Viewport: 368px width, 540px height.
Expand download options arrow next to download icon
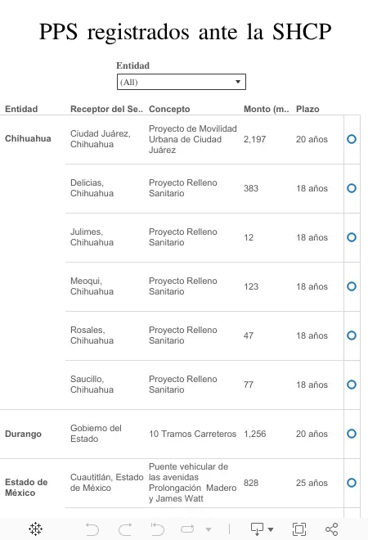coord(271,529)
